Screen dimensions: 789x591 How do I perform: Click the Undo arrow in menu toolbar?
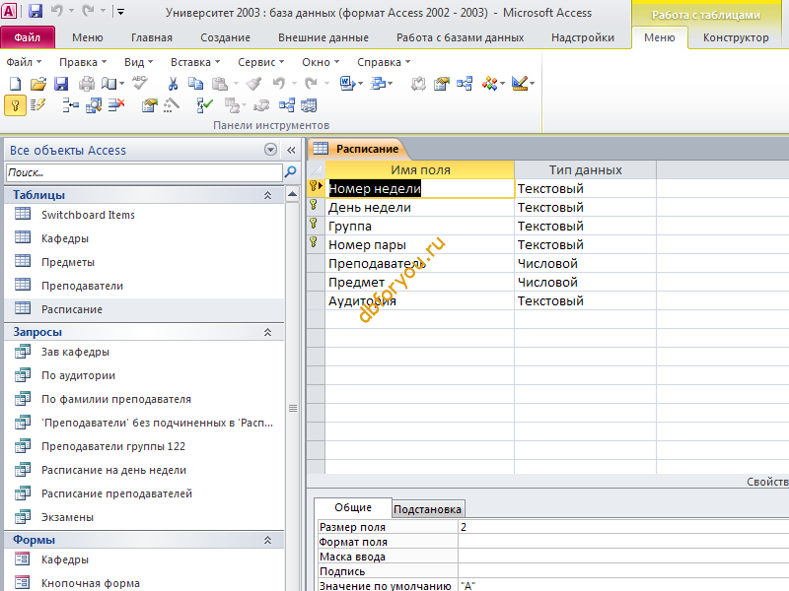(279, 84)
